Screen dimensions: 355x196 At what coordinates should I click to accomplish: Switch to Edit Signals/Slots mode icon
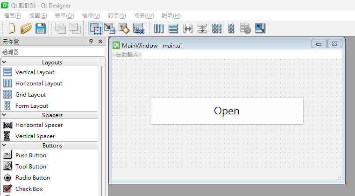pyautogui.click(x=110, y=28)
